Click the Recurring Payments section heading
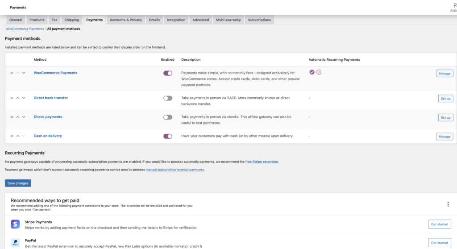Screen dimensions: 457x249 pos(25,153)
